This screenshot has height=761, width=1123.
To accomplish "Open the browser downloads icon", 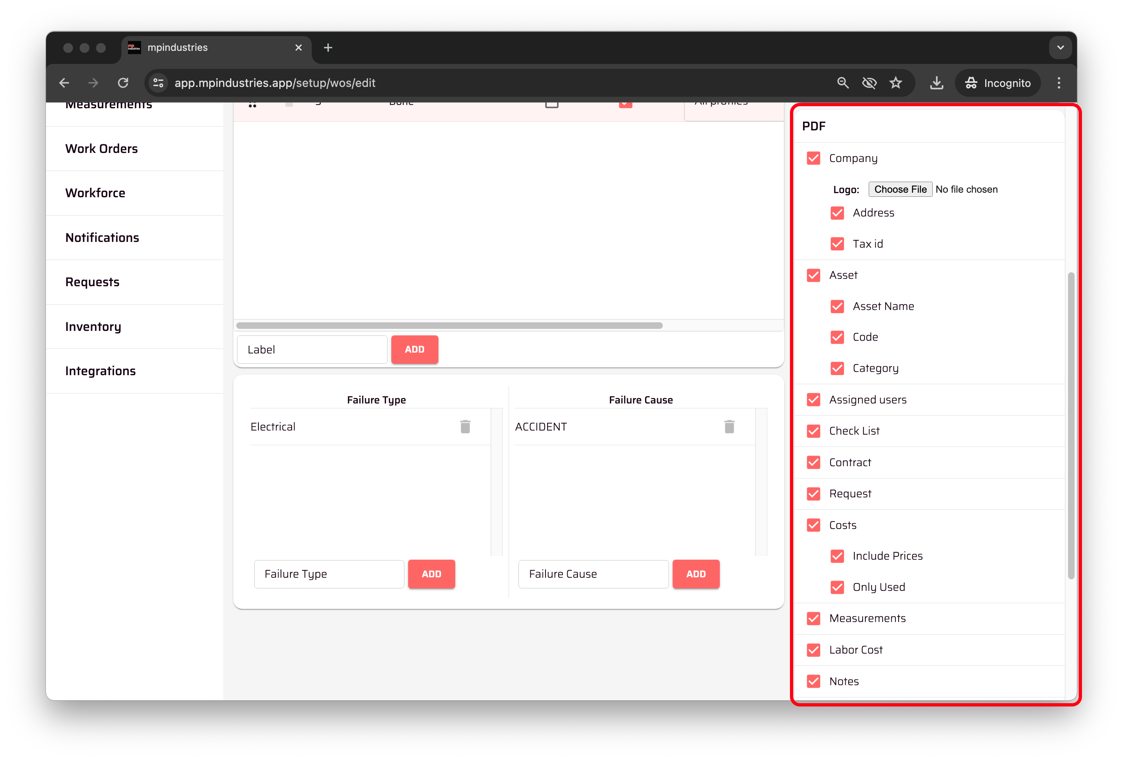I will tap(936, 83).
